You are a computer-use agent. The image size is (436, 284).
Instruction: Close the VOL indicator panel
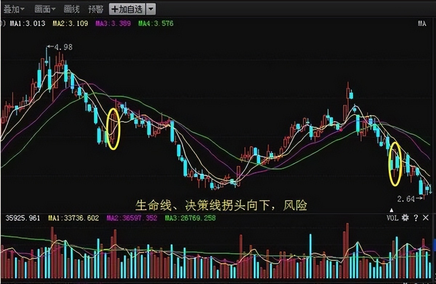[x=425, y=218]
